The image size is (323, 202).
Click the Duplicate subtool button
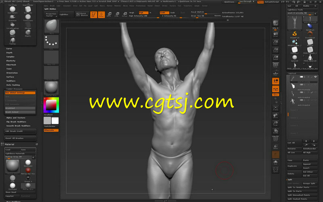pos(294,166)
